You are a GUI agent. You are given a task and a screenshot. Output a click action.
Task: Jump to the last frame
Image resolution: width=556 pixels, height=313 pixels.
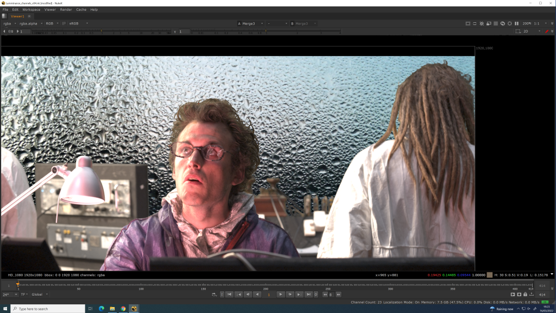[x=308, y=295]
